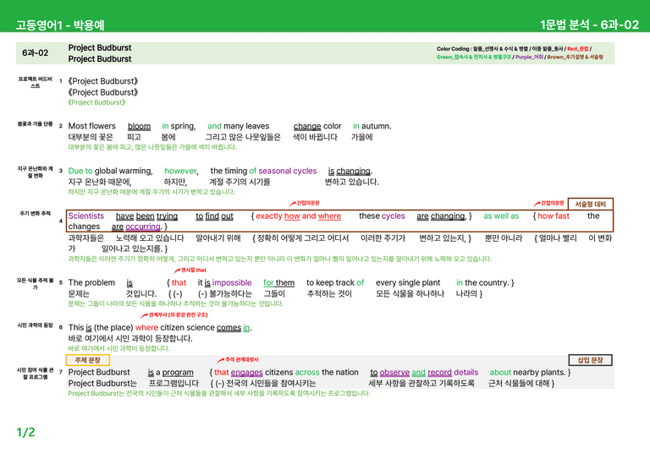The image size is (650, 459).
Task: Click the second '간접의문문' annotation near 'how fast'
Action: point(549,203)
